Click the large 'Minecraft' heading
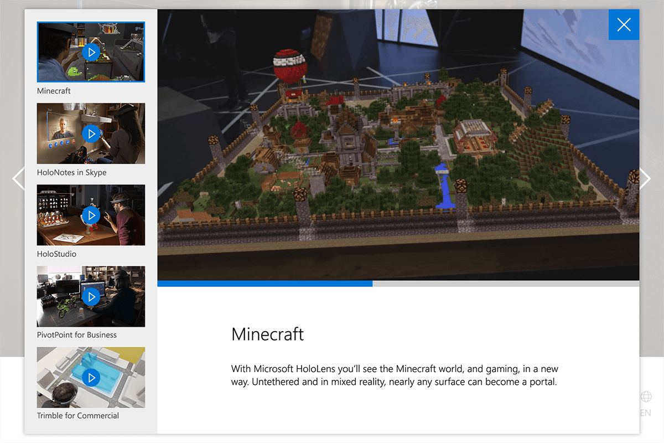The width and height of the screenshot is (664, 443). click(x=267, y=334)
